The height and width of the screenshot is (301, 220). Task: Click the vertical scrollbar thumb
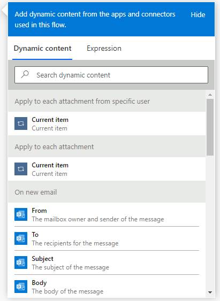point(210,127)
